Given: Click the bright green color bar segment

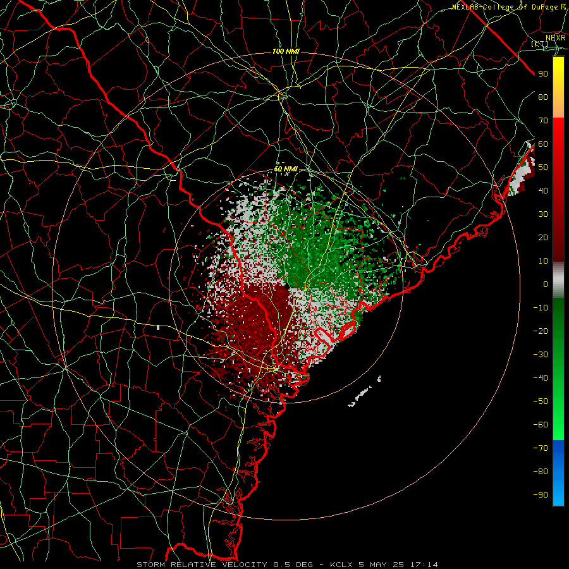Looking at the screenshot, I should [x=558, y=417].
